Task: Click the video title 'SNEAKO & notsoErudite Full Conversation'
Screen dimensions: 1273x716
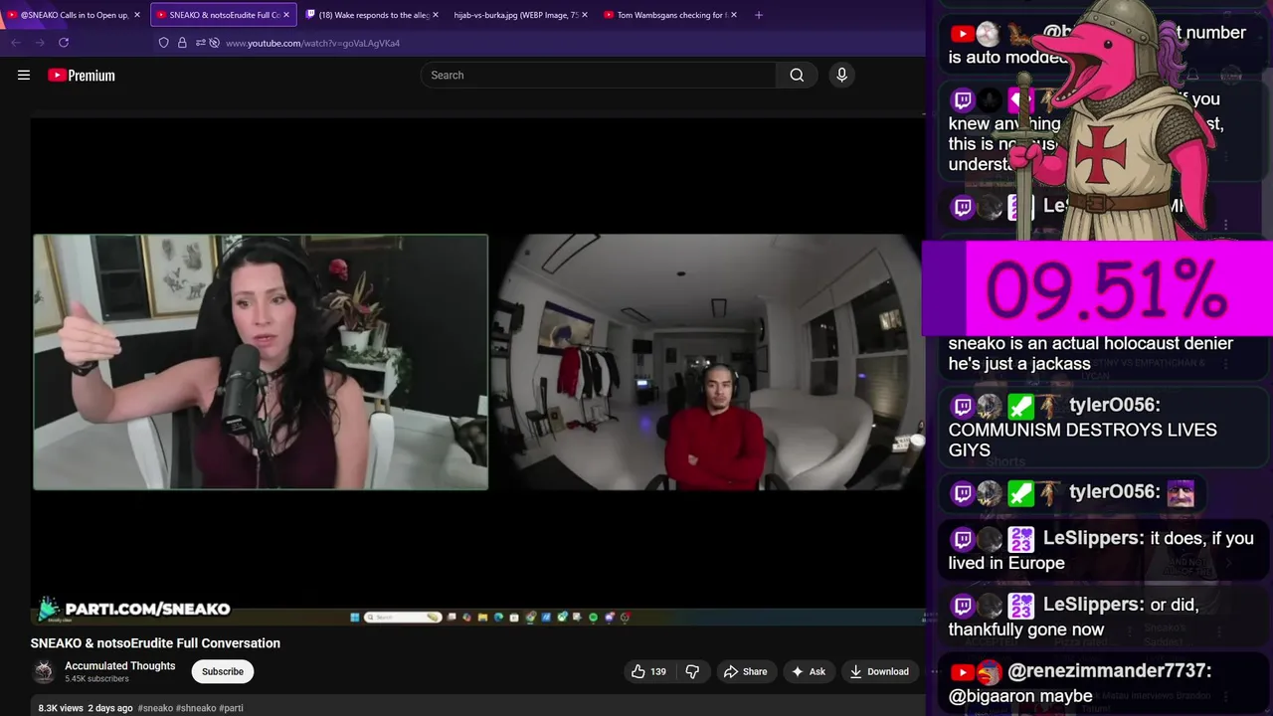Action: pos(155,643)
